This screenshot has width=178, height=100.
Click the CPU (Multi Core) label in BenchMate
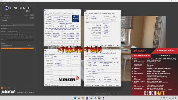(x=141, y=55)
